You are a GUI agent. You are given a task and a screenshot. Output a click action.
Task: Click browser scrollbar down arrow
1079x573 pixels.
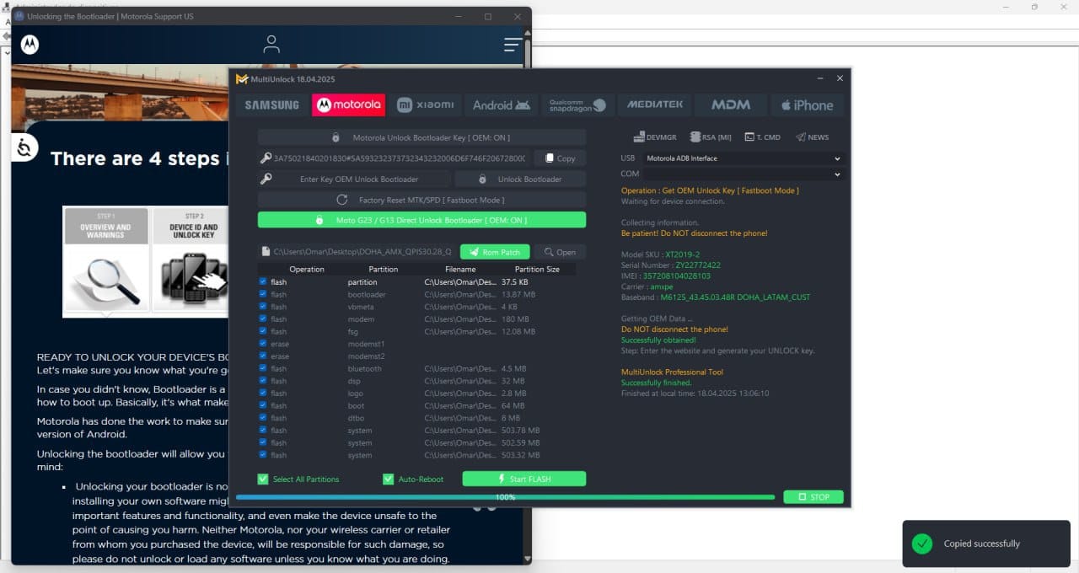click(x=528, y=558)
